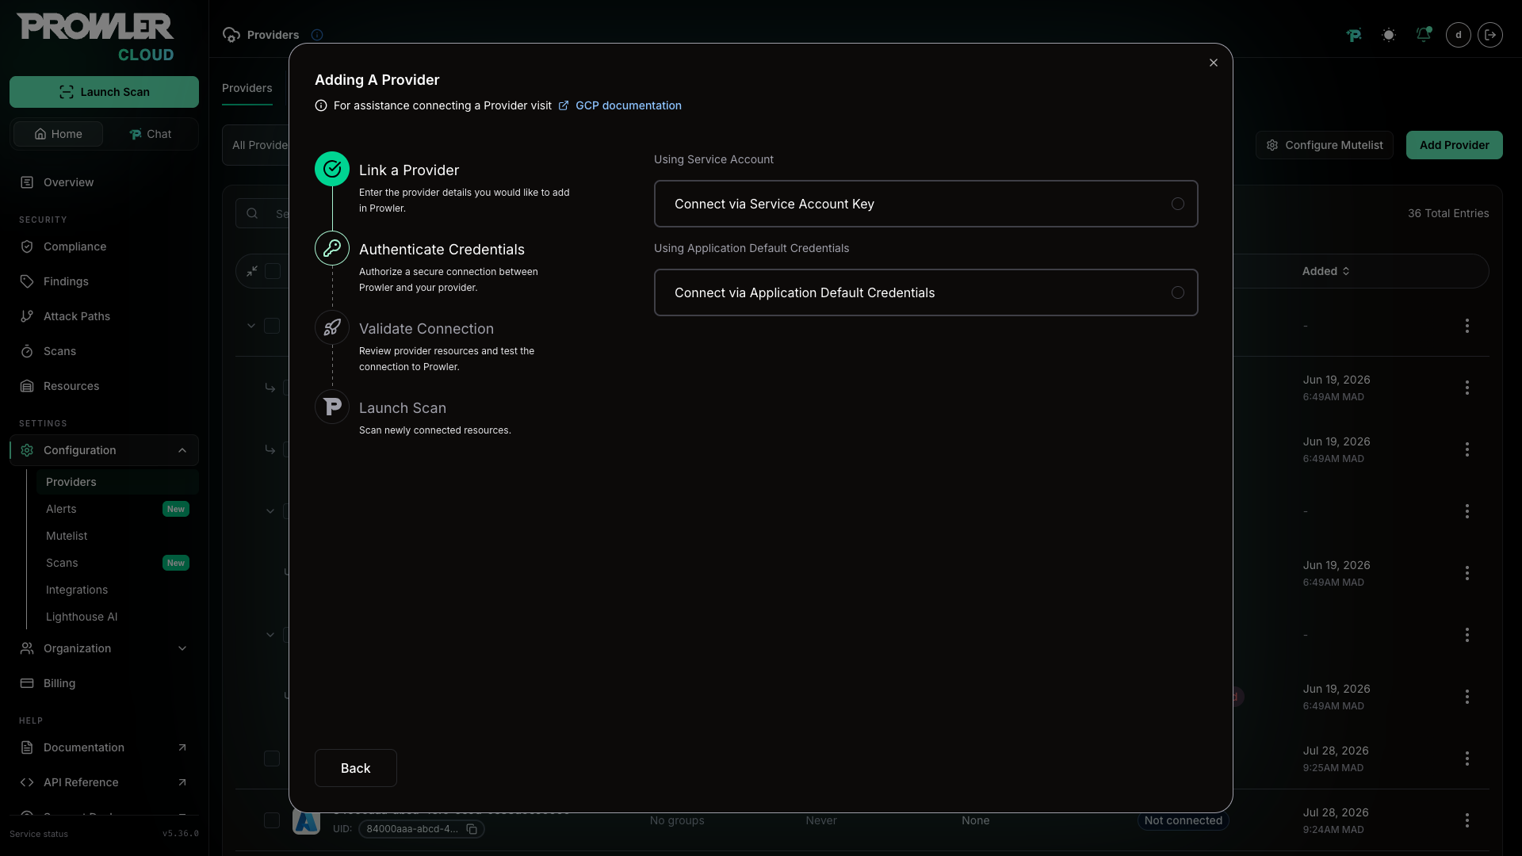Toggle the select-all checkbox in table header

point(273,271)
